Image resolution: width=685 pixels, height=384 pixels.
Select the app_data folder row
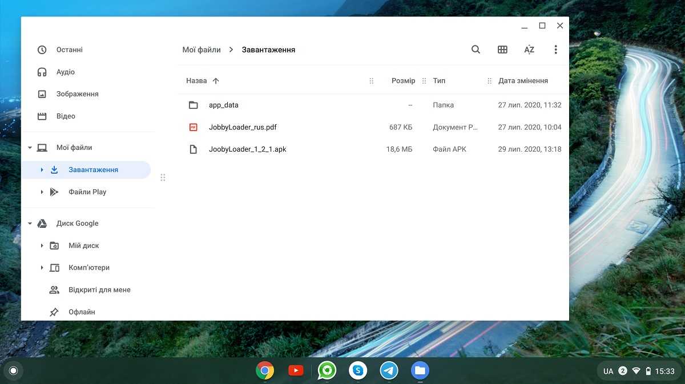point(224,105)
